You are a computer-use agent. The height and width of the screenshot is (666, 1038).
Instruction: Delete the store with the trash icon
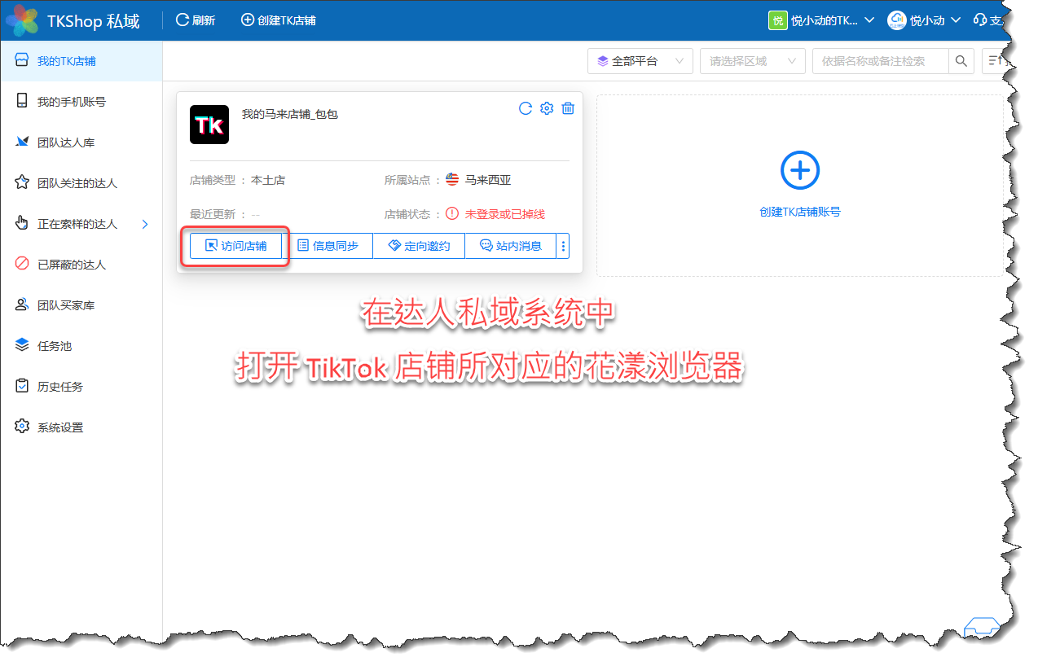[569, 108]
